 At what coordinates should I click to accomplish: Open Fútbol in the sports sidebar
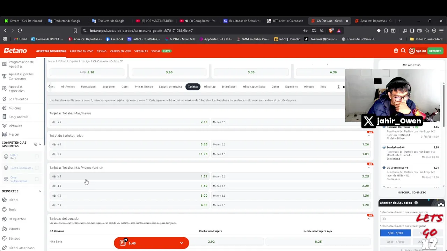tap(14, 200)
